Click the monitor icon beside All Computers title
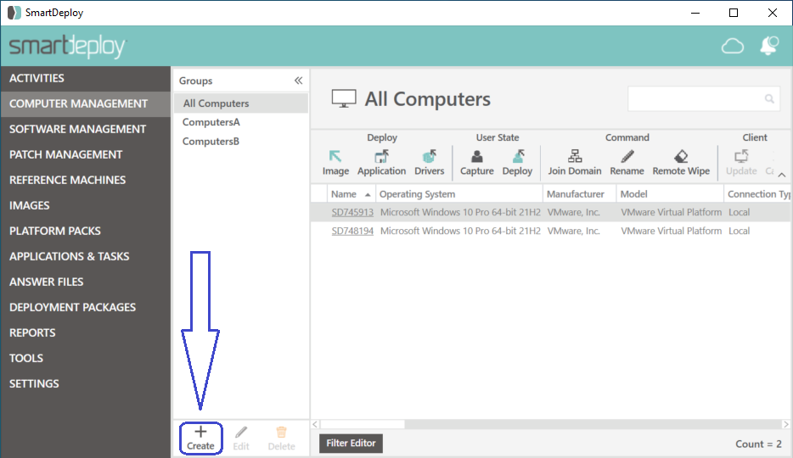Viewport: 793px width, 458px height. point(344,98)
